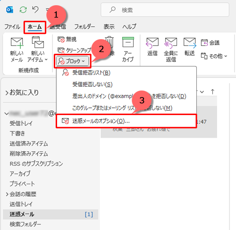Screen dimensions: 236x230
Task: Open the 下書き folder
Action: pyautogui.click(x=17, y=133)
